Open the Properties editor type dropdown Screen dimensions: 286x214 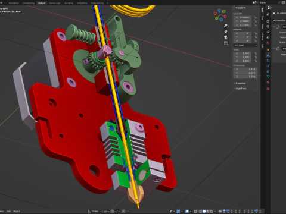coord(269,8)
